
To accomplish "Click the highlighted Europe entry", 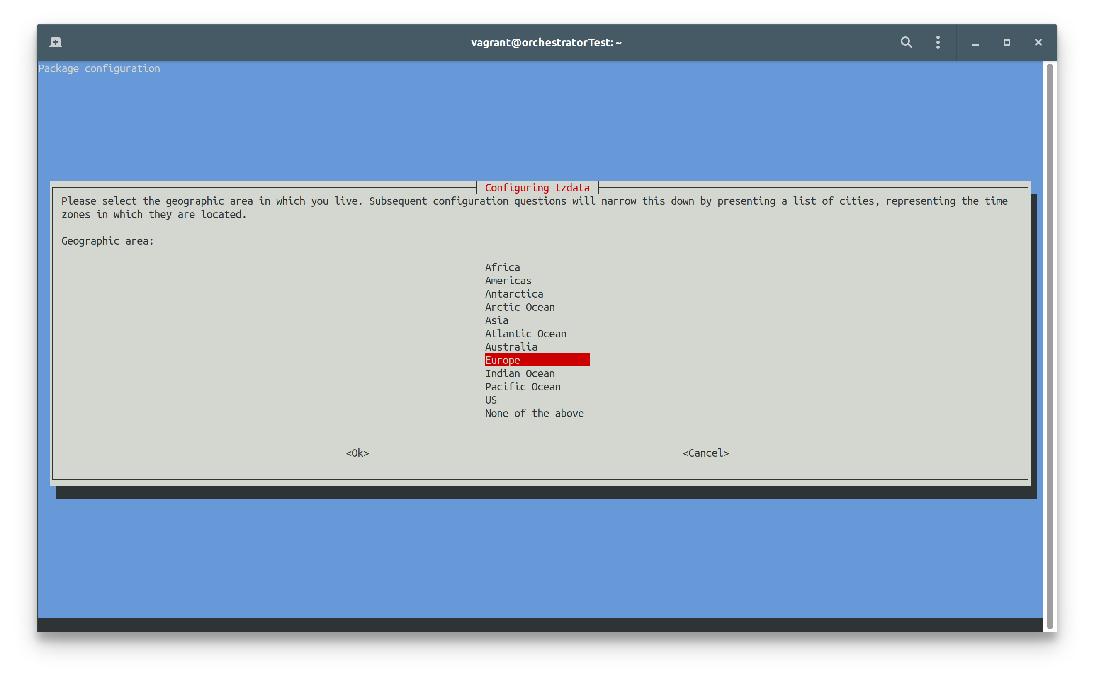I will pyautogui.click(x=537, y=360).
